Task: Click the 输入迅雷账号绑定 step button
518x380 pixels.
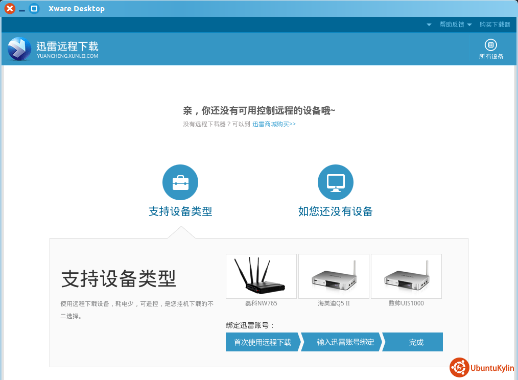Action: click(x=345, y=342)
